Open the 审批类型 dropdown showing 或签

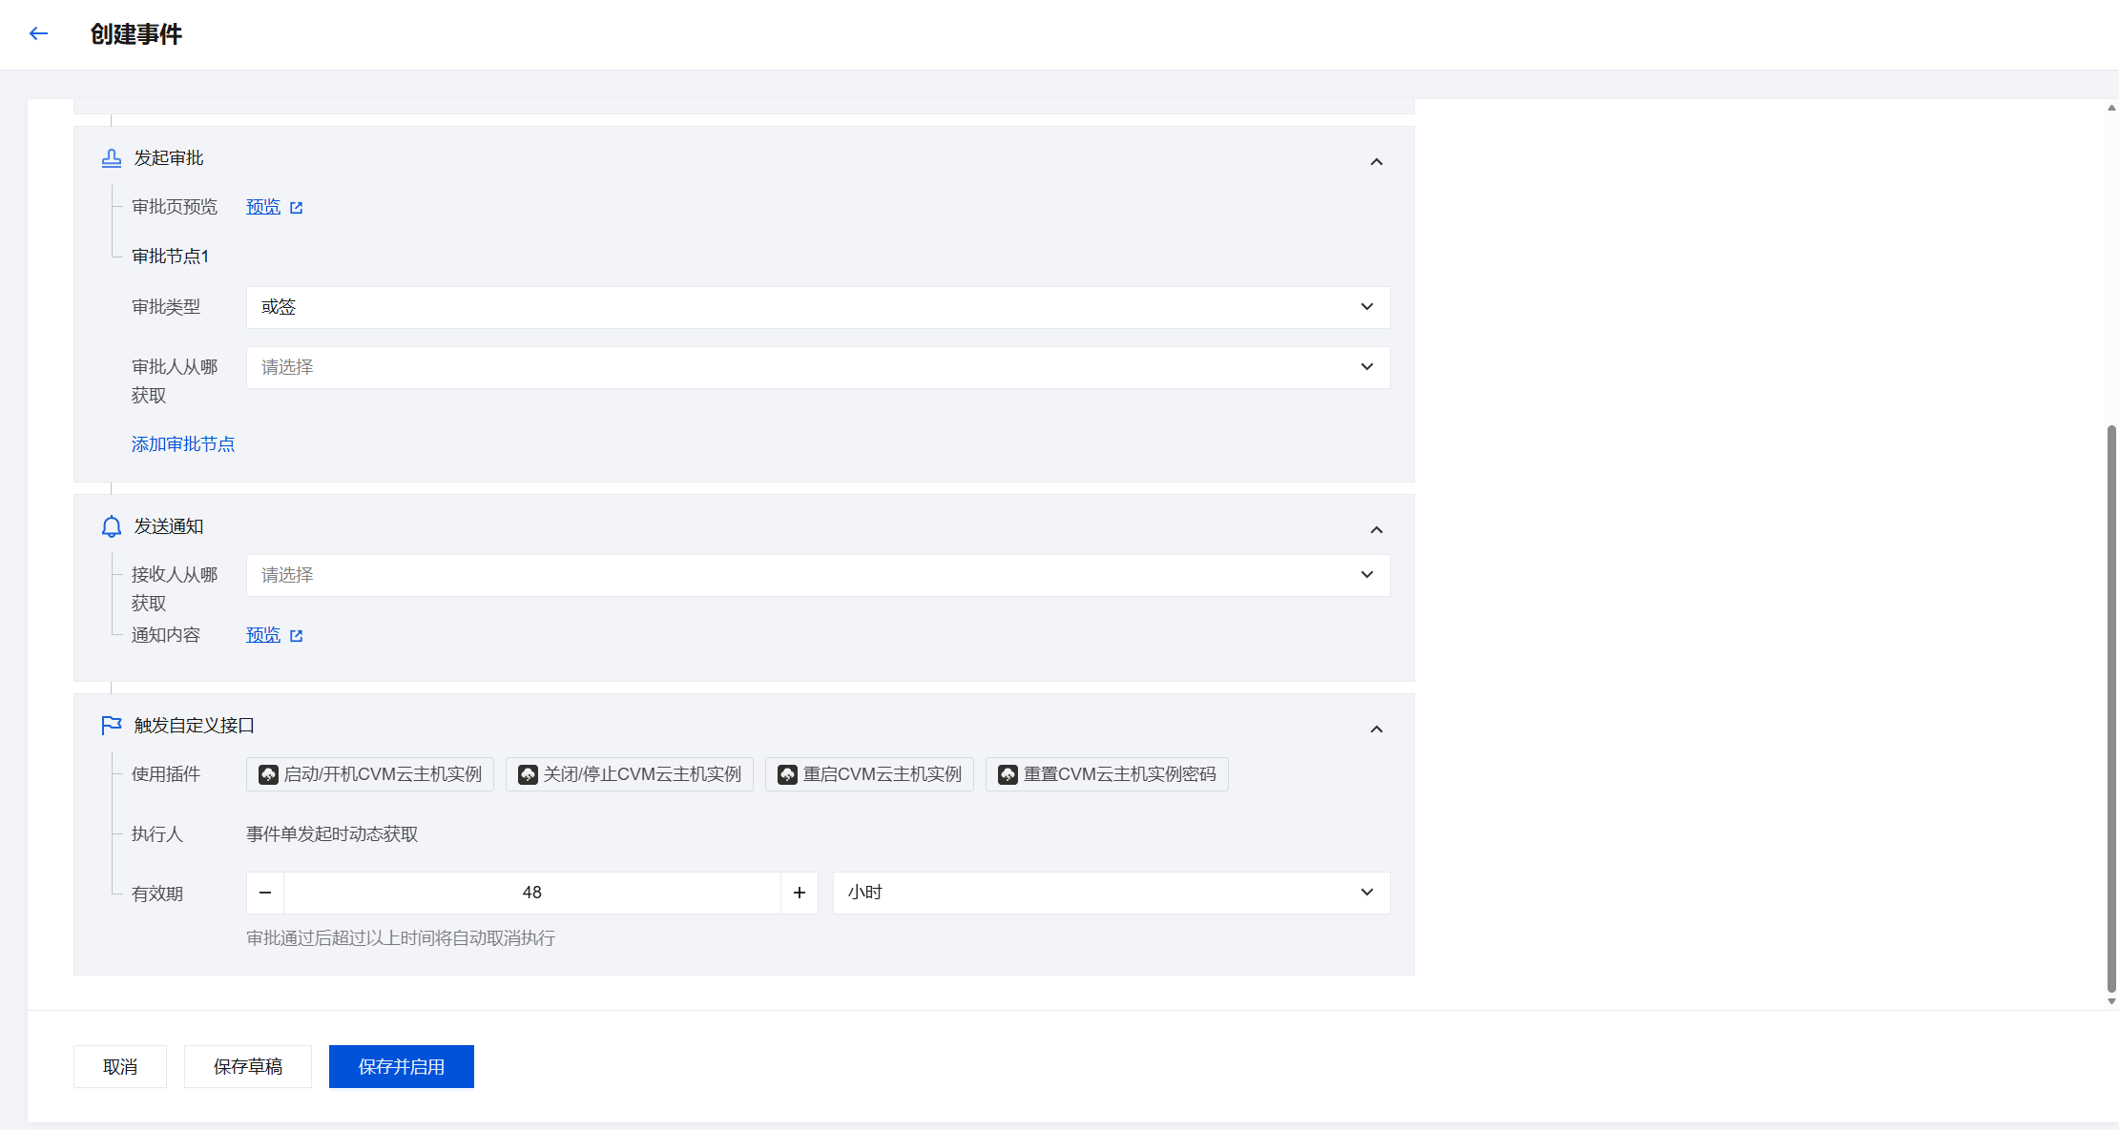click(x=818, y=307)
